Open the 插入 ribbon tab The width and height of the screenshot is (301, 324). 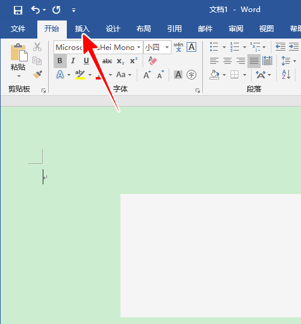(82, 29)
